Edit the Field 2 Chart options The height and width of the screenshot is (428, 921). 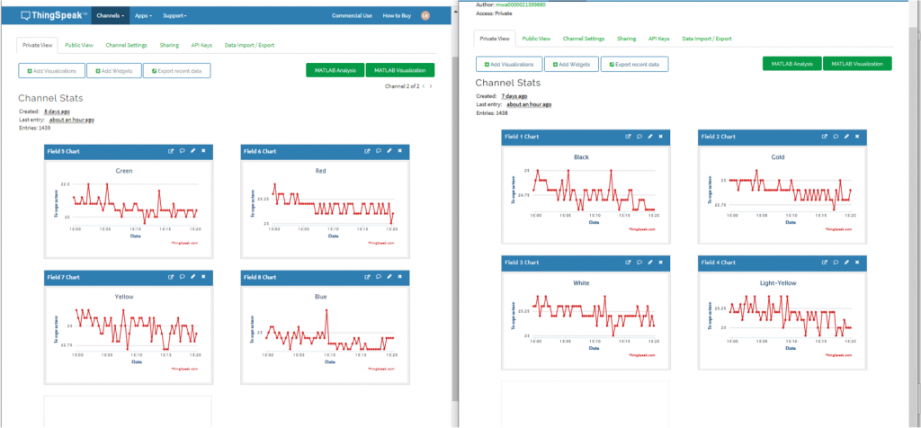point(846,136)
